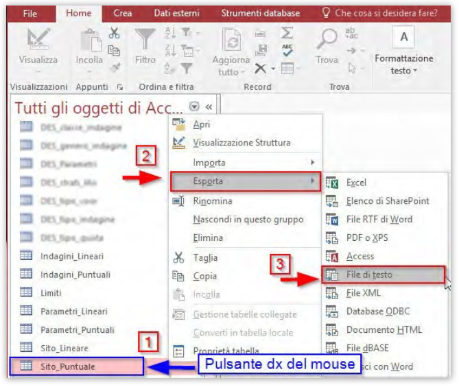Click the Filtro funnel icon
The height and width of the screenshot is (387, 459).
coord(145,39)
